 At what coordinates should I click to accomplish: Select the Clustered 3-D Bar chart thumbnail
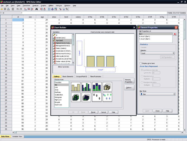coord(76,97)
